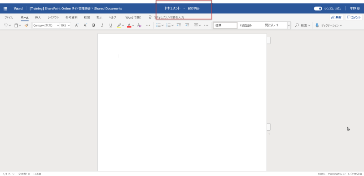Click the Grow Font icon
The width and height of the screenshot is (364, 176).
click(x=76, y=25)
